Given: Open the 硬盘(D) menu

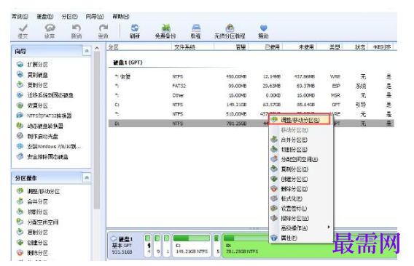Looking at the screenshot, I should tap(45, 16).
